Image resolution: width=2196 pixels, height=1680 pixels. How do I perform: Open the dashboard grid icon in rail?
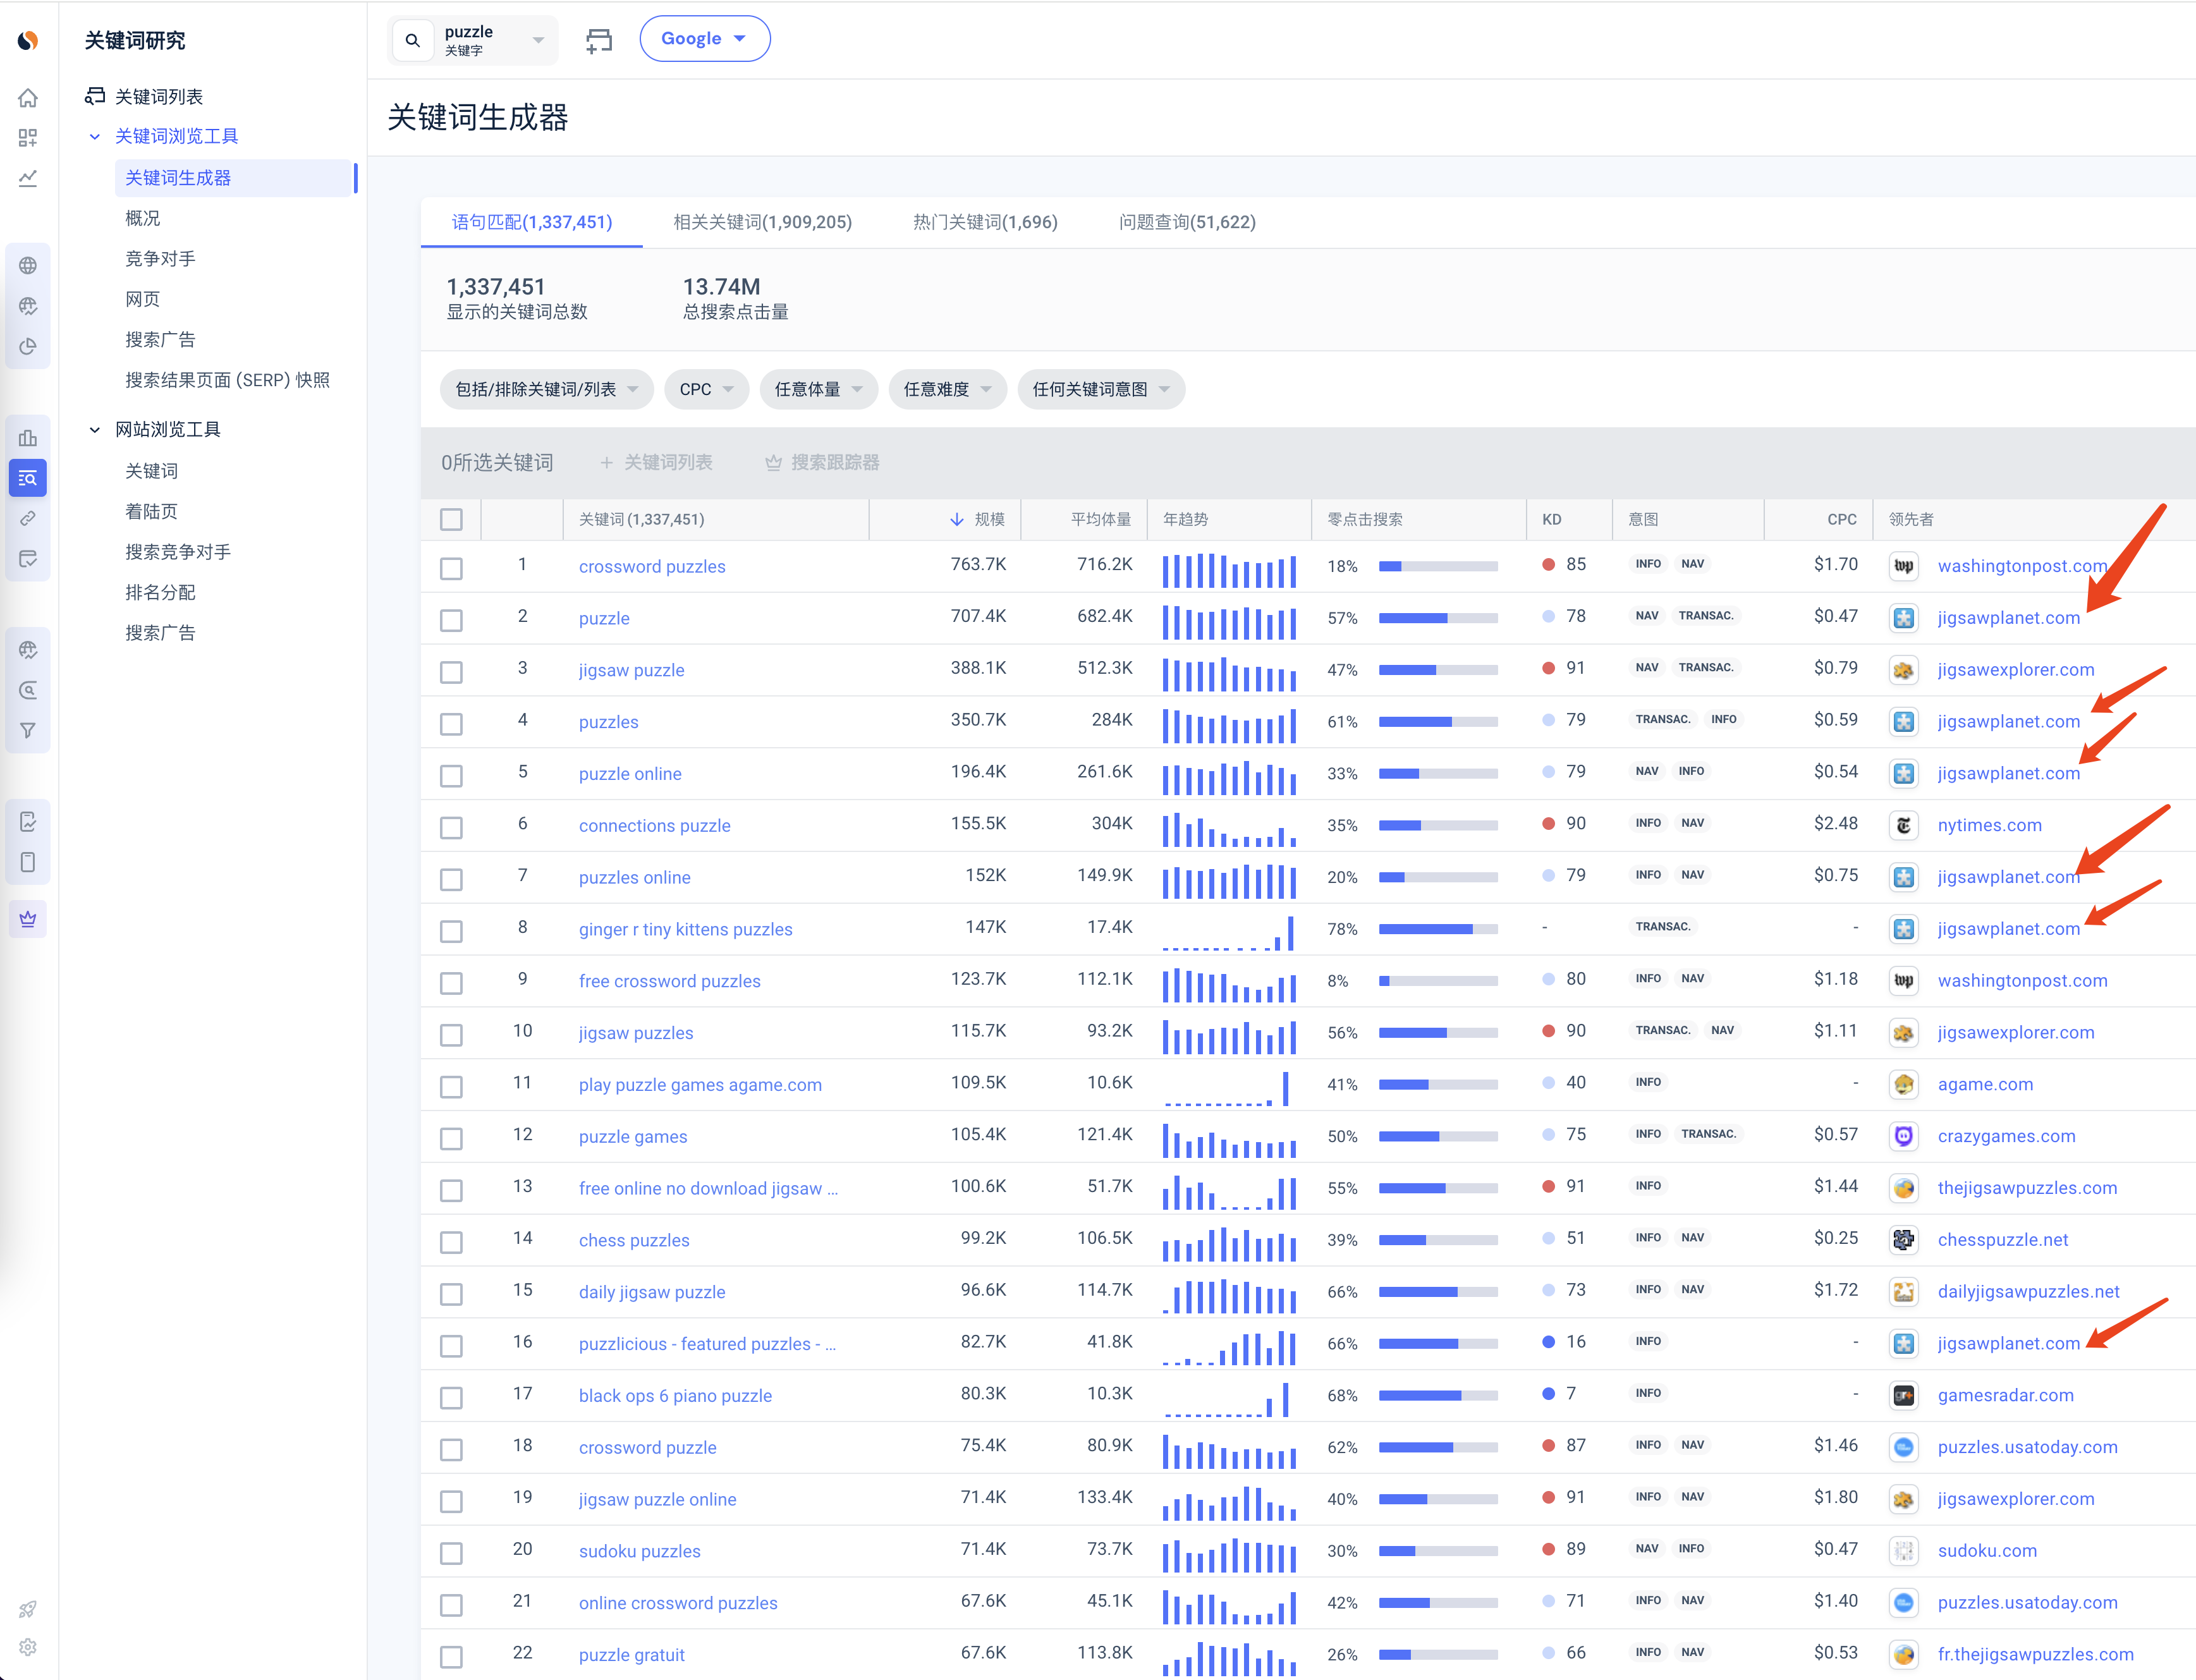pos(28,138)
